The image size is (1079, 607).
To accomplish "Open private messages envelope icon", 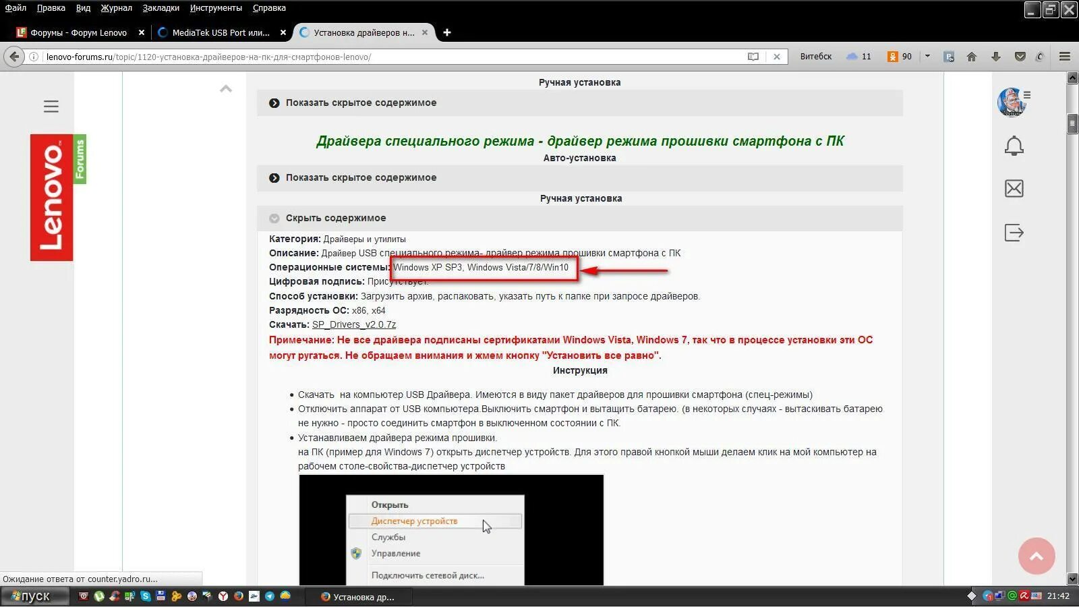I will click(x=1014, y=190).
